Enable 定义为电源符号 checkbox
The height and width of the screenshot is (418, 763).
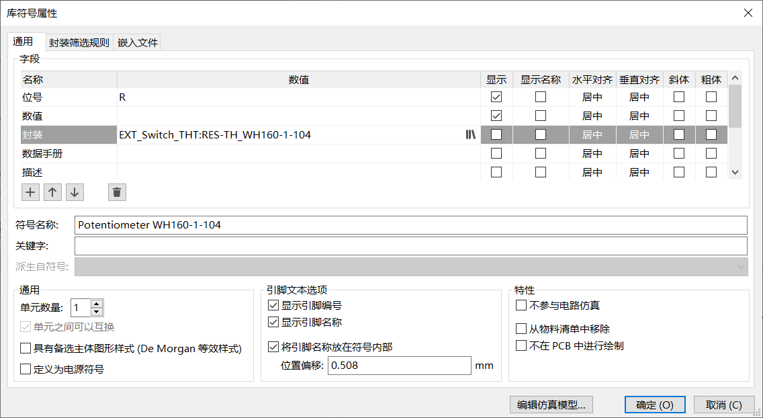(x=26, y=369)
